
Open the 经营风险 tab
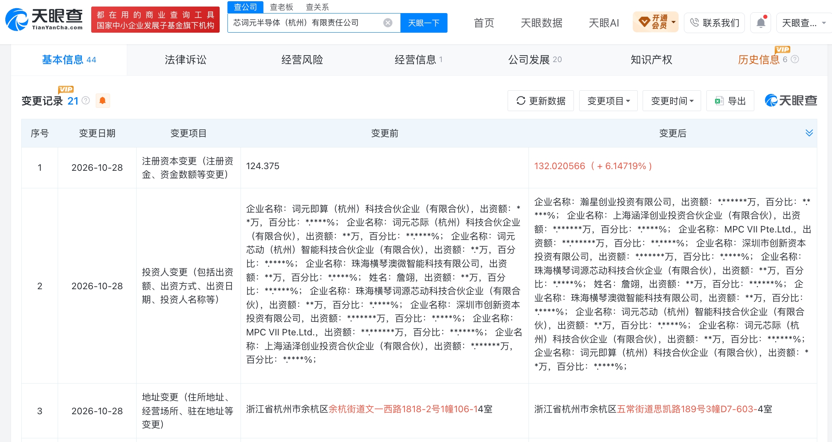coord(302,60)
